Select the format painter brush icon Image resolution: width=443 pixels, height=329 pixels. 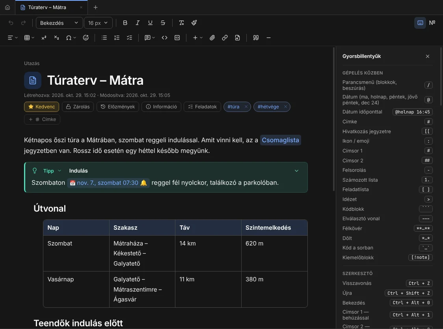[x=194, y=23]
